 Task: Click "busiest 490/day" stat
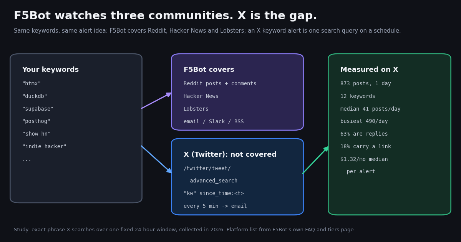point(364,121)
